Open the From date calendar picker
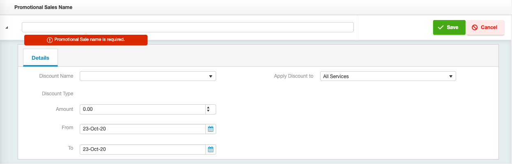Image resolution: width=512 pixels, height=164 pixels. [x=211, y=129]
